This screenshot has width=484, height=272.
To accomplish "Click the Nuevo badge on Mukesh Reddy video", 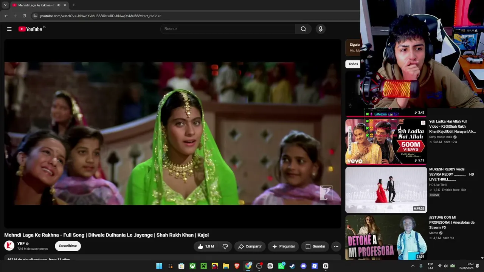I will (x=434, y=195).
